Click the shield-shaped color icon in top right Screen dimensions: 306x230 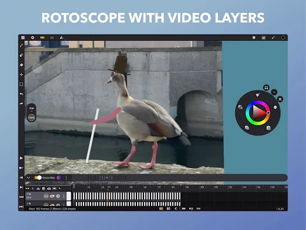tap(283, 38)
